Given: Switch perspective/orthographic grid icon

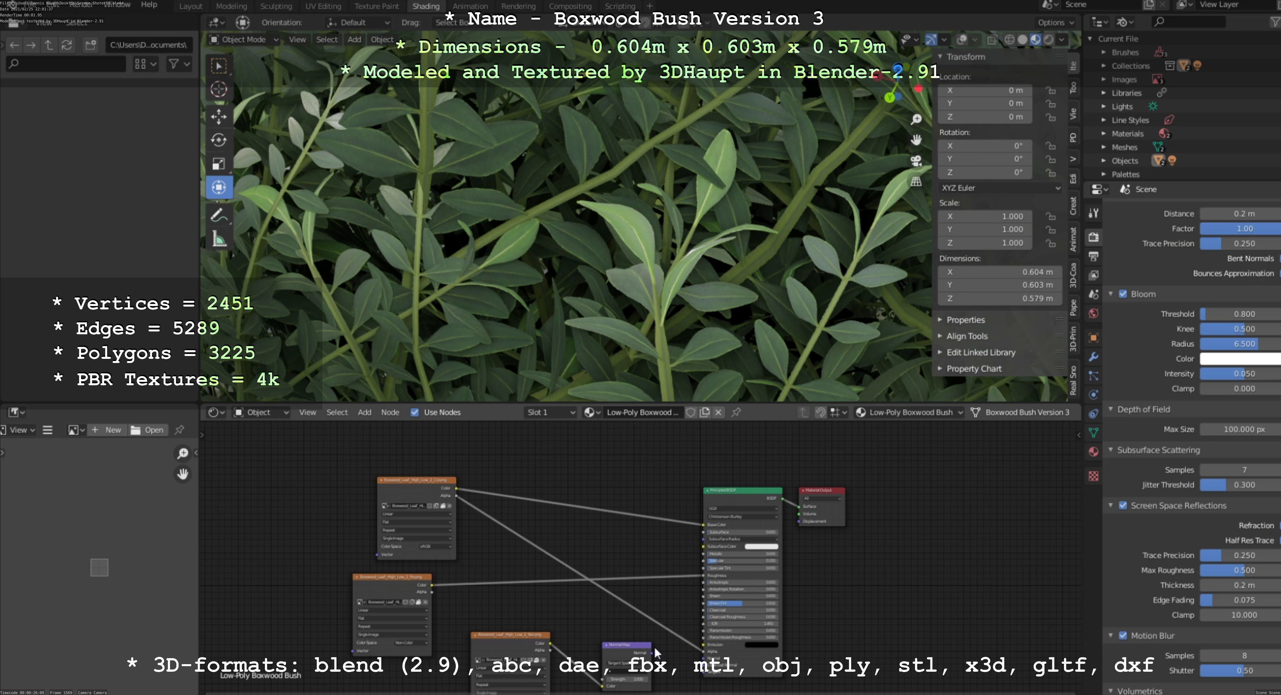Looking at the screenshot, I should click(916, 182).
